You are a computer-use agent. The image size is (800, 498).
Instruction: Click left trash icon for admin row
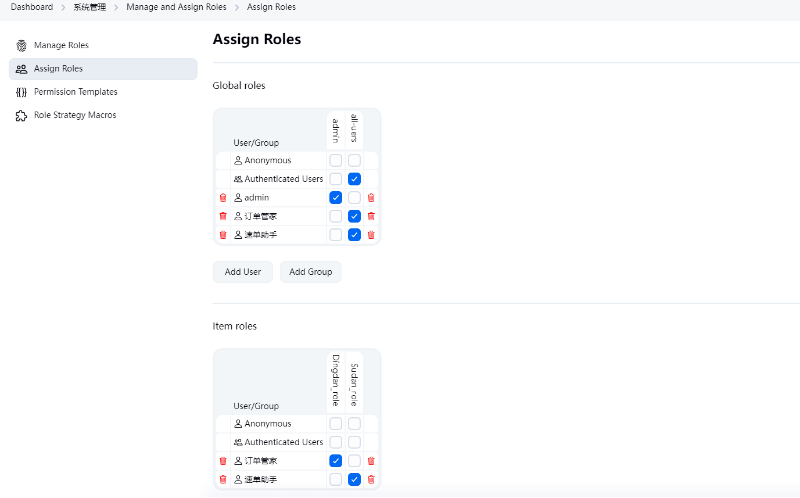click(223, 198)
